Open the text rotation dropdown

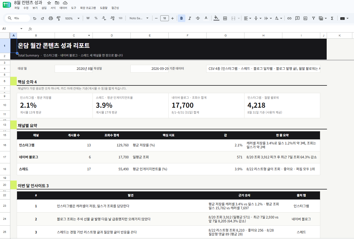point(278,18)
